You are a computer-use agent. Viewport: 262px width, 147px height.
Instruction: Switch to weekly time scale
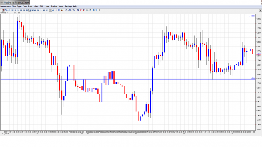[x=44, y=10]
